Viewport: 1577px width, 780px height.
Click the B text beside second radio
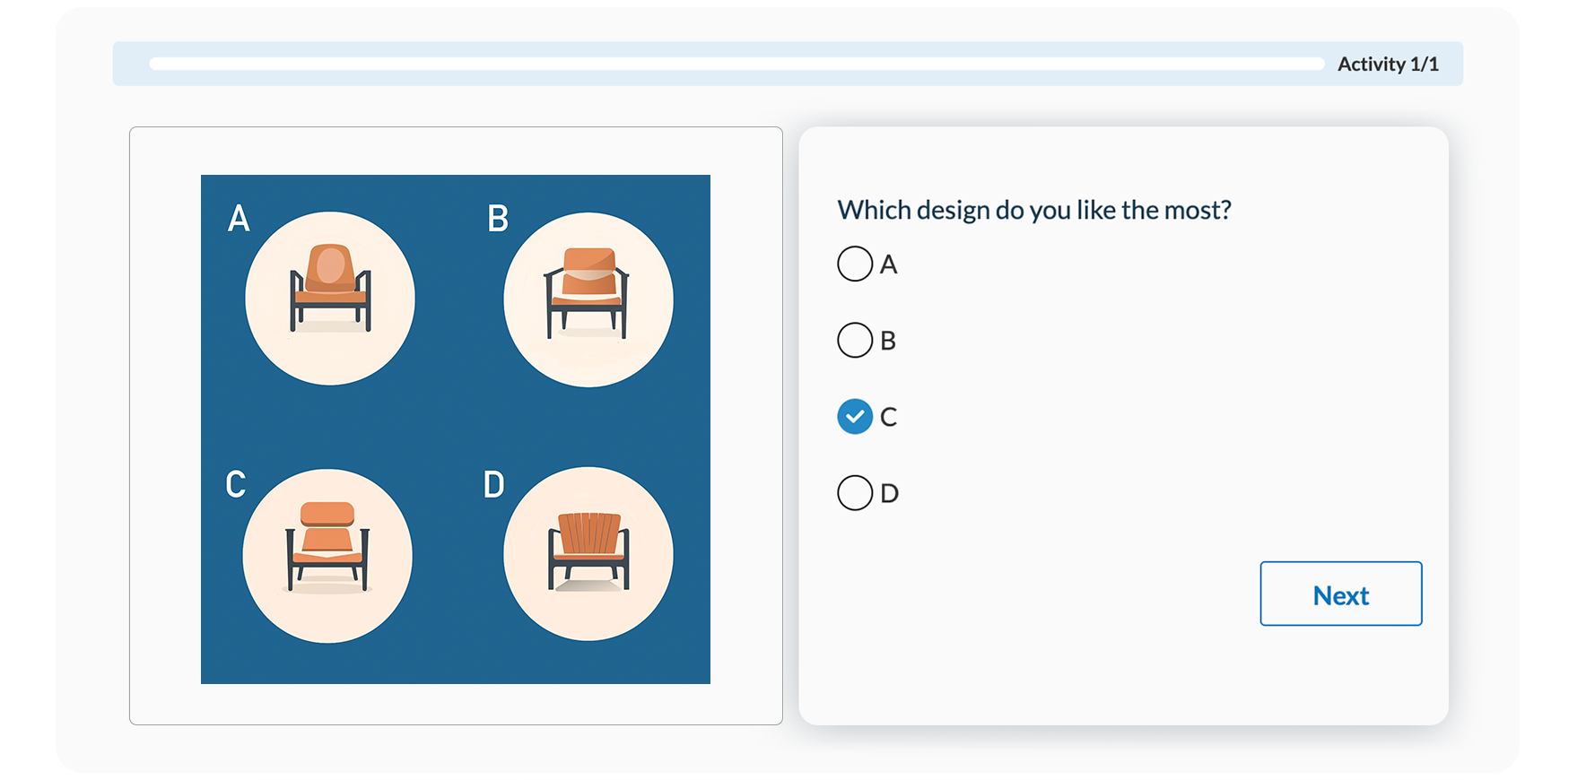(x=888, y=341)
